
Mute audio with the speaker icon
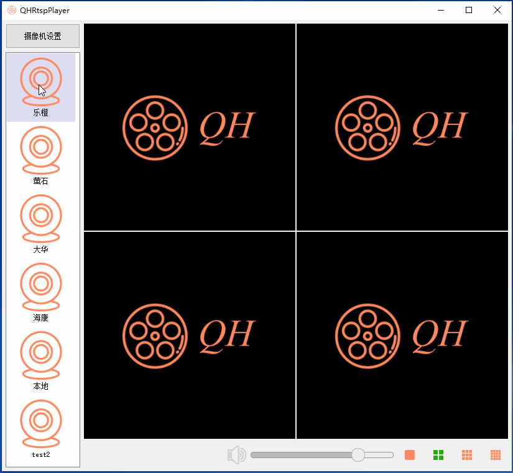236,455
